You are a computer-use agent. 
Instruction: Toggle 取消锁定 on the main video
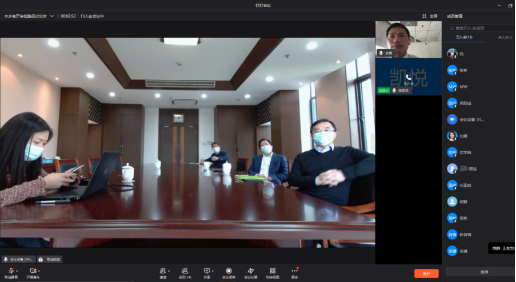click(50, 259)
